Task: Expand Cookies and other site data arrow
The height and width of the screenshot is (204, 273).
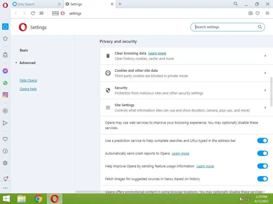Action: coord(265,73)
